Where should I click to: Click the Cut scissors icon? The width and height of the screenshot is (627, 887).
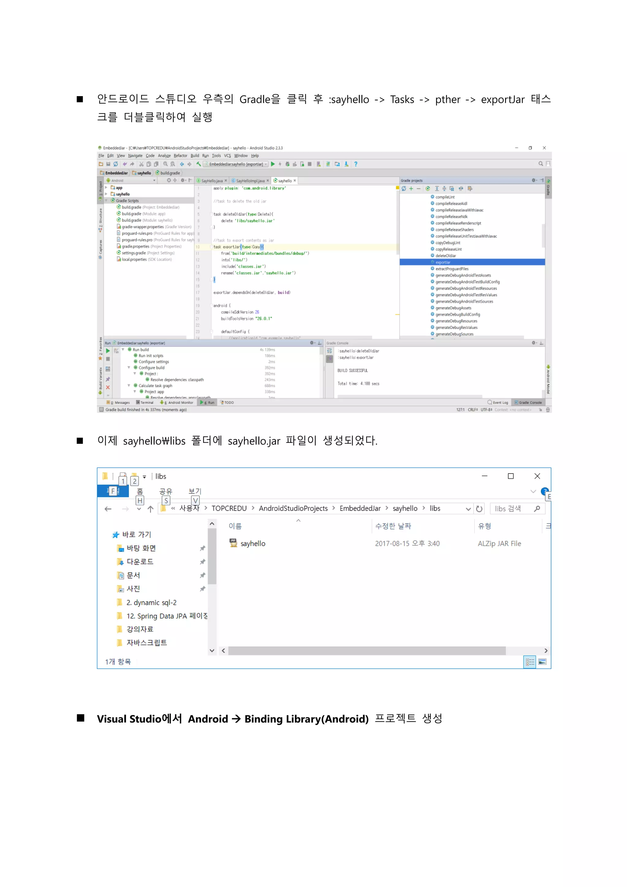(141, 164)
